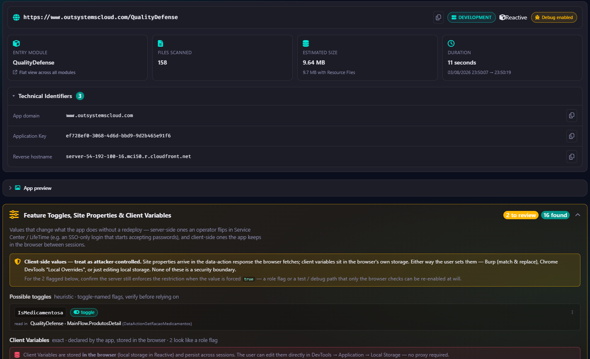The height and width of the screenshot is (359, 590).
Task: Copy the App domain value
Action: (572, 115)
